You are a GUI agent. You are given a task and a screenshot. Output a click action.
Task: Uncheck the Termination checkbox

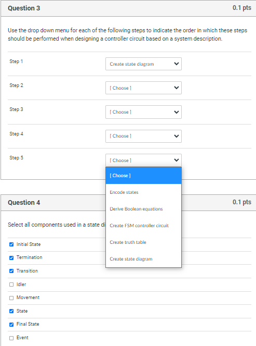tap(11, 258)
